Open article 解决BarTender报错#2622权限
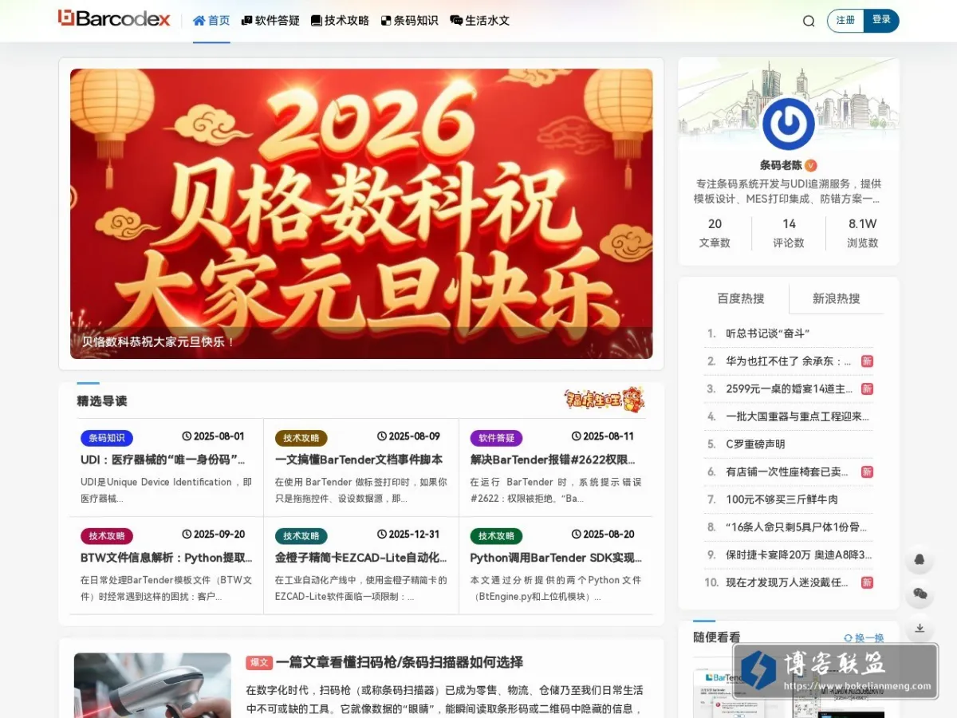This screenshot has width=957, height=718. click(x=553, y=460)
